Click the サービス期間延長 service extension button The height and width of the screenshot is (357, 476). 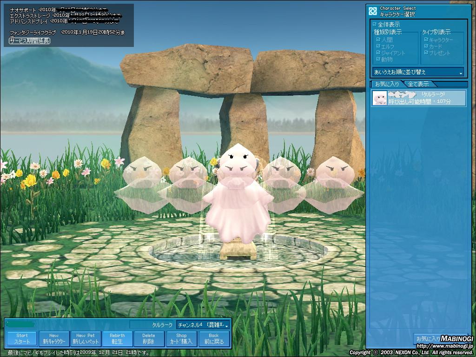click(30, 40)
